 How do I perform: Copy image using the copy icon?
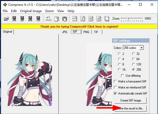coord(57,19)
